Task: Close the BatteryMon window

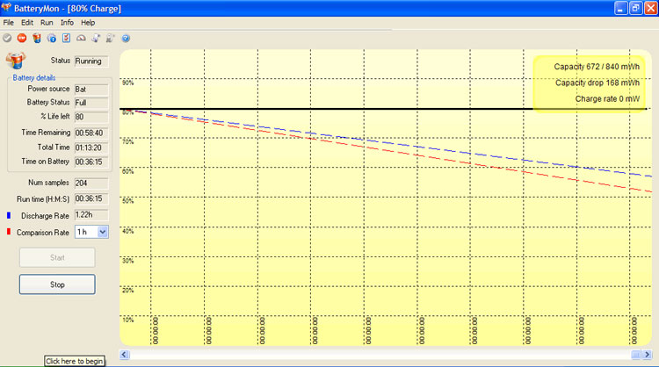Action: (650, 8)
